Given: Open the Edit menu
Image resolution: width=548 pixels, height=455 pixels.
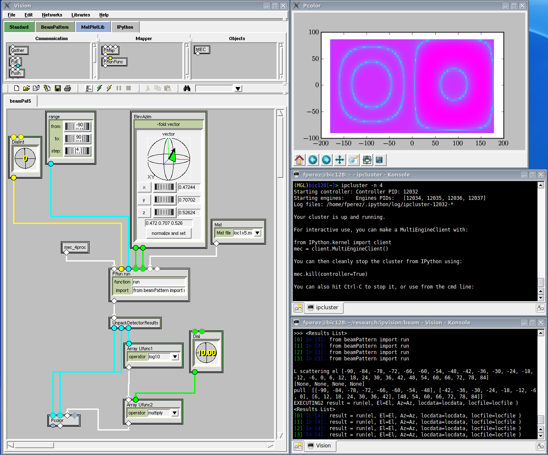Looking at the screenshot, I should click(x=28, y=15).
